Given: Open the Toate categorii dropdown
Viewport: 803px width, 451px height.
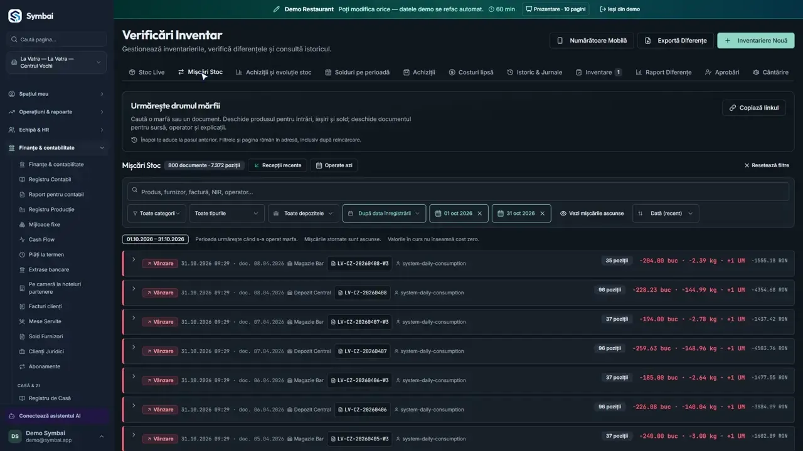Looking at the screenshot, I should point(157,214).
